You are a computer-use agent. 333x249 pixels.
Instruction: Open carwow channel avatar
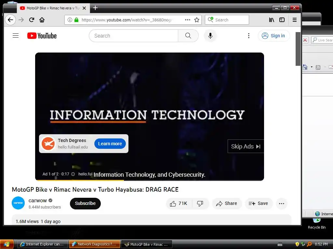pyautogui.click(x=18, y=203)
